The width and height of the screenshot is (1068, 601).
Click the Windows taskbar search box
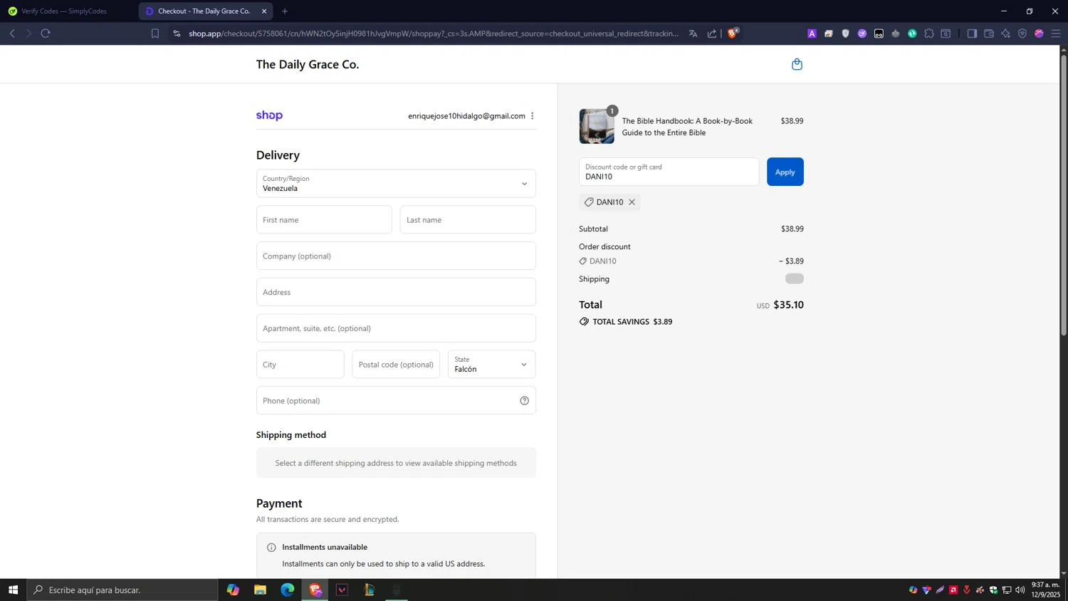tap(122, 590)
